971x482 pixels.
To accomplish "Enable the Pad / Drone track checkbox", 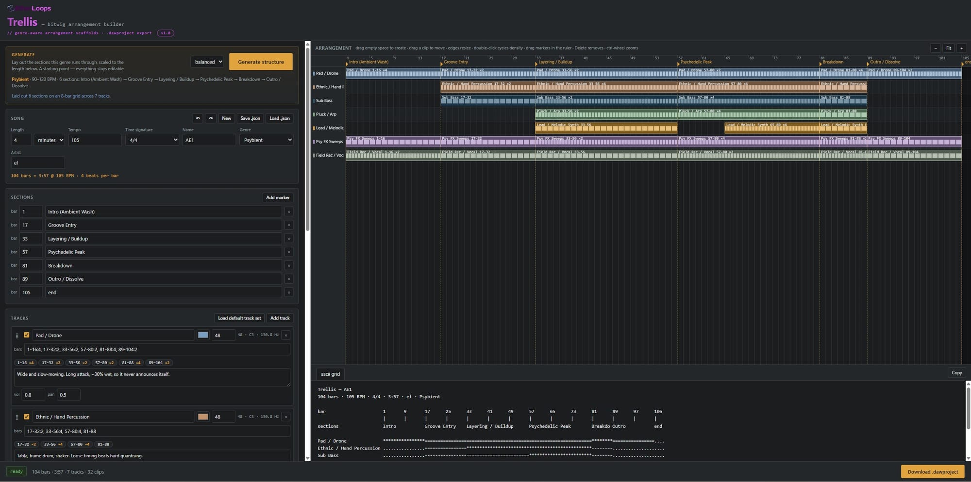I will click(27, 335).
